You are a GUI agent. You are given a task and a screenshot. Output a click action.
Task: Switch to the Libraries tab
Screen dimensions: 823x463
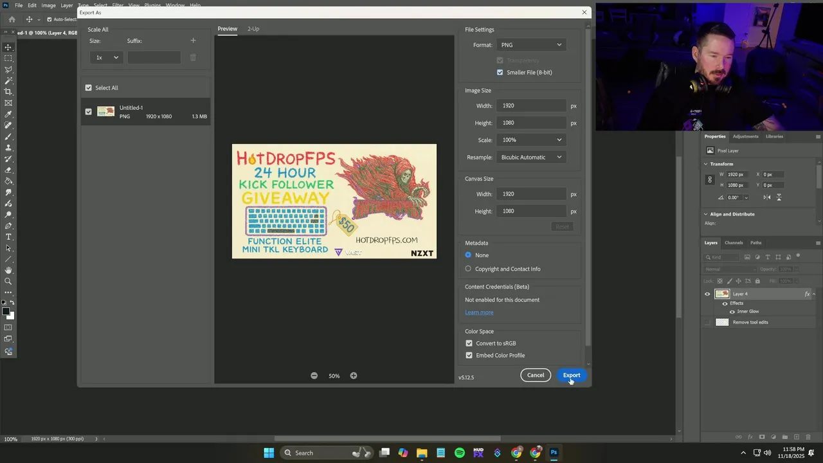774,136
